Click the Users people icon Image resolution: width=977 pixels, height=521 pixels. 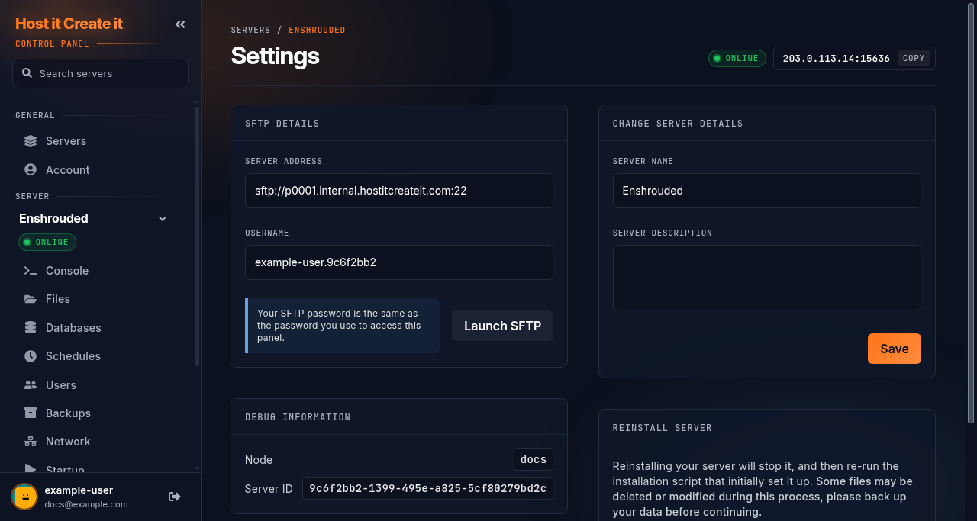coord(31,385)
